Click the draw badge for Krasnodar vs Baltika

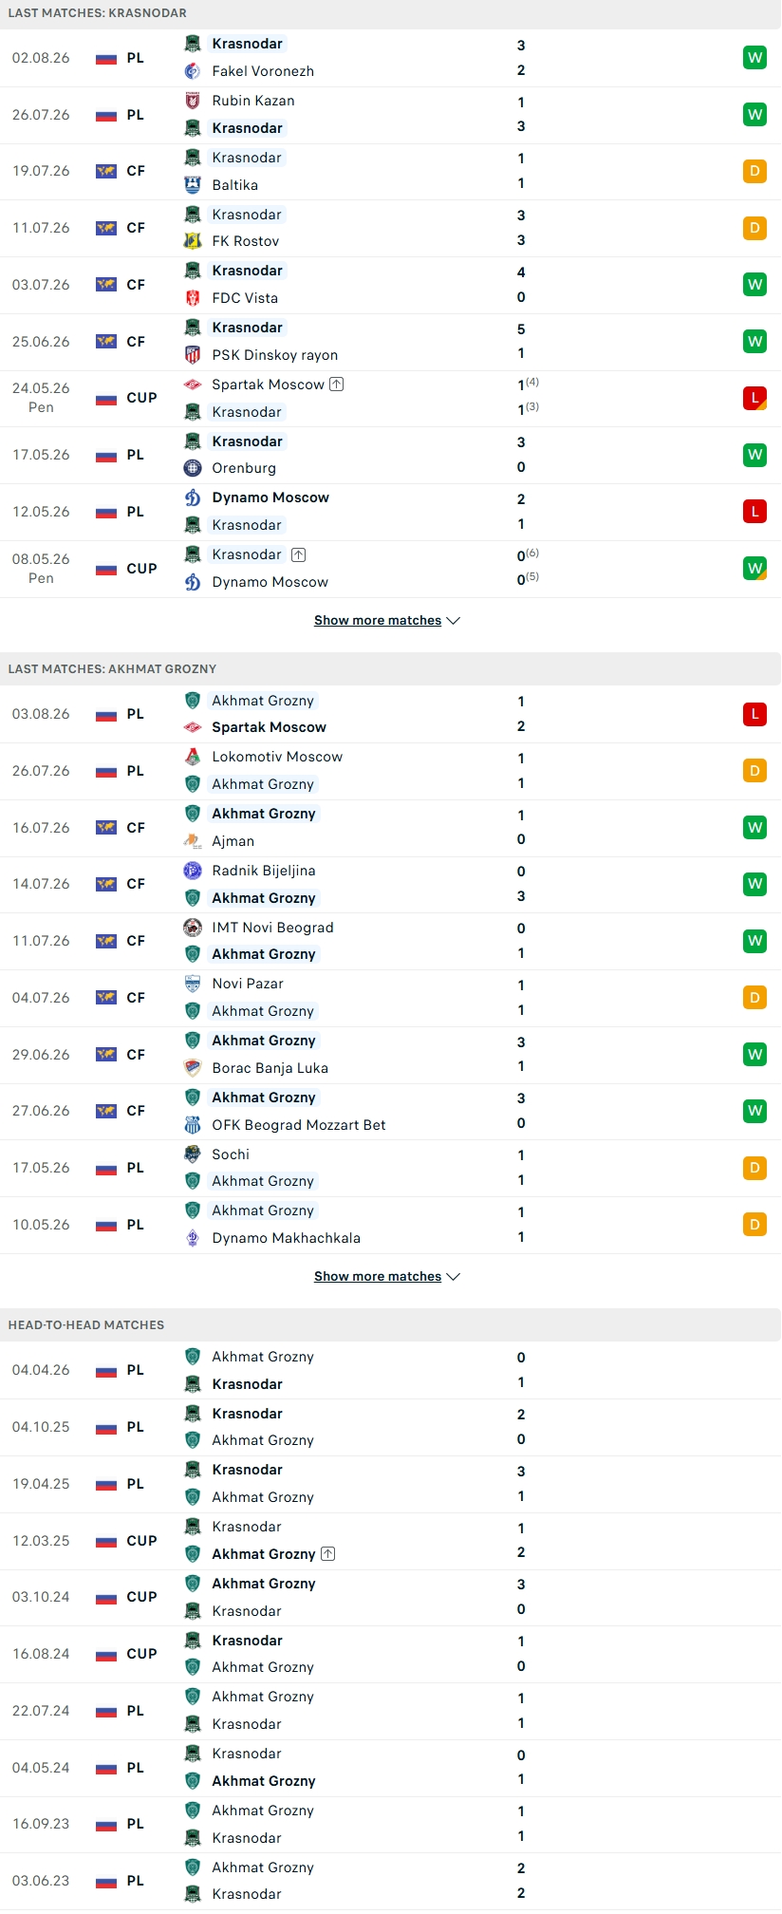coord(754,171)
